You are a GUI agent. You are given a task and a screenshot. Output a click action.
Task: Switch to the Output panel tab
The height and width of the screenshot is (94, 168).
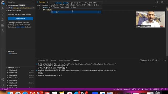coord(53,60)
